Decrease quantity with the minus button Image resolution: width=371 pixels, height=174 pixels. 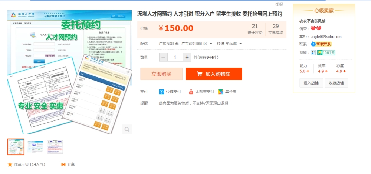click(164, 57)
